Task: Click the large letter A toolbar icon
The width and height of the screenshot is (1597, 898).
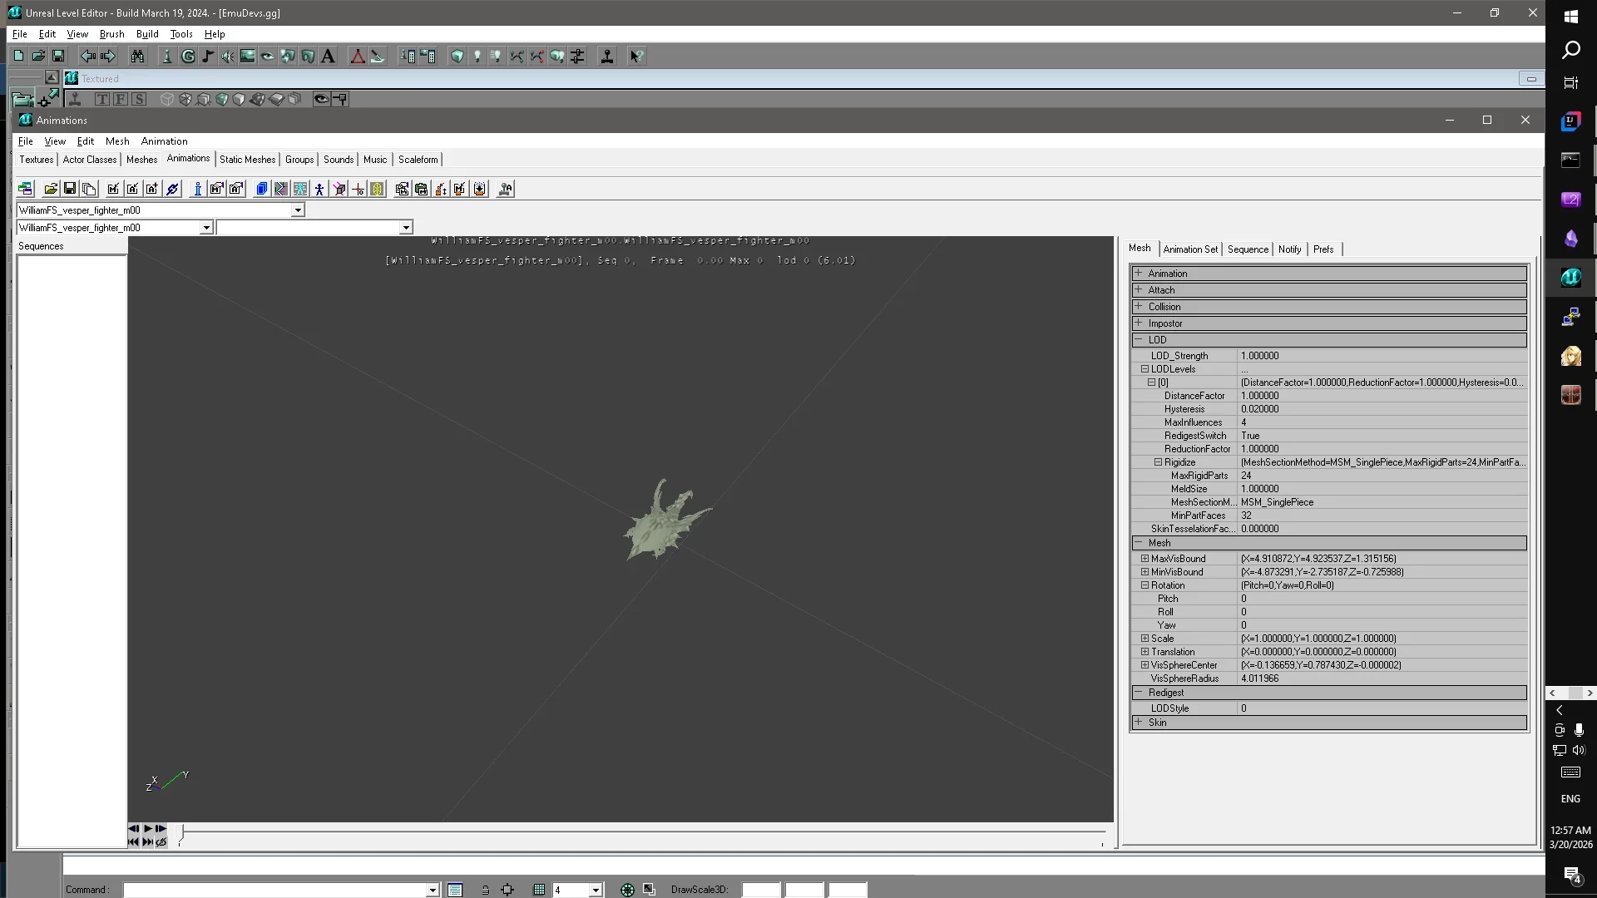Action: [x=328, y=57]
